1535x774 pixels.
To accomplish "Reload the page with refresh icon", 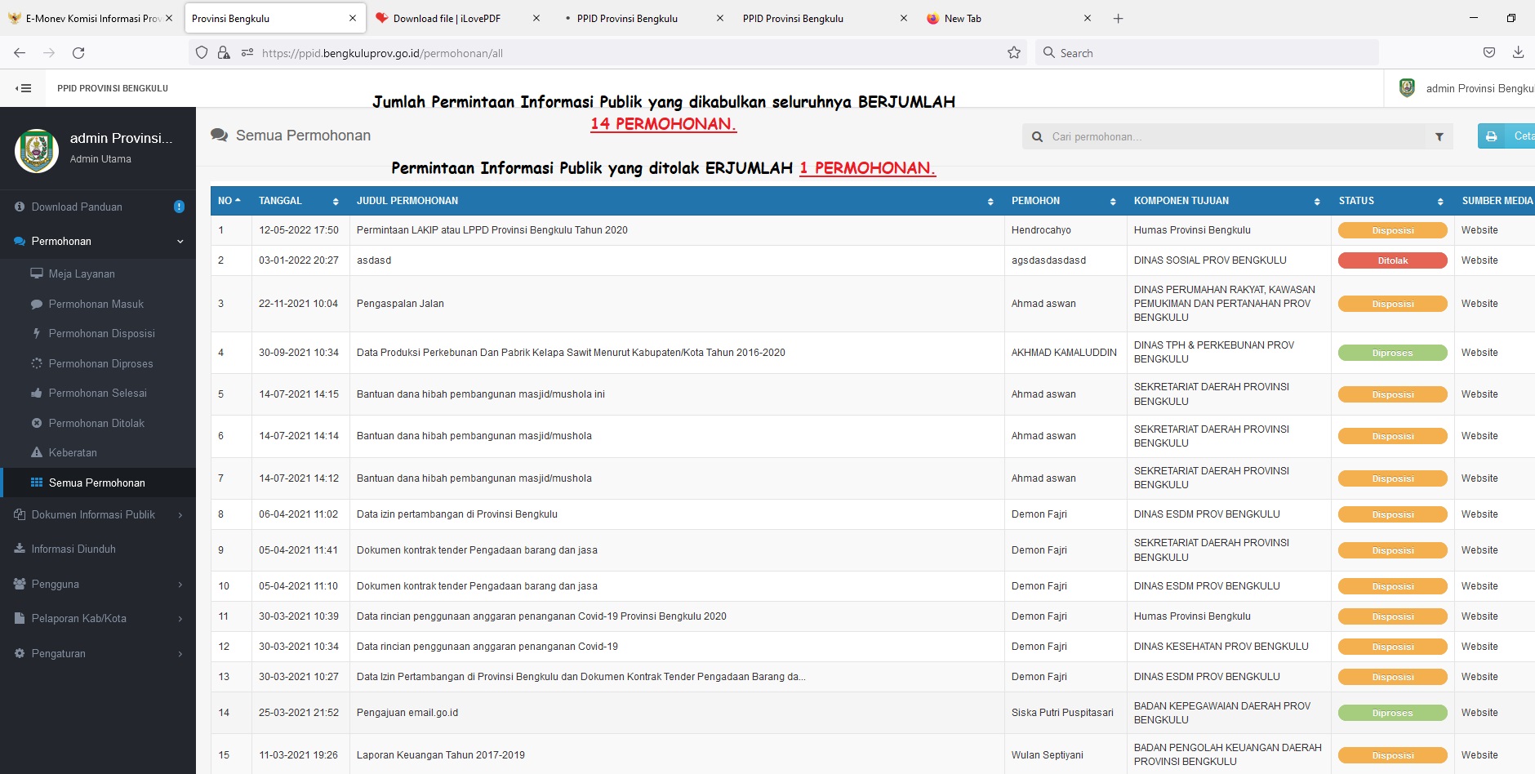I will click(x=78, y=53).
